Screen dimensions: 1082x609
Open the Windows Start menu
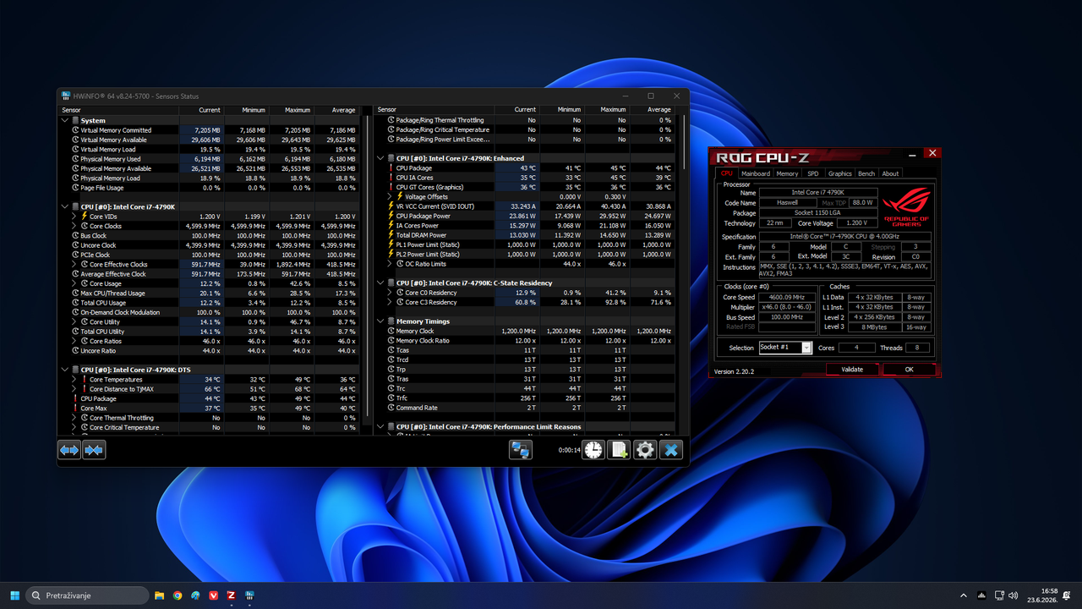coord(14,595)
